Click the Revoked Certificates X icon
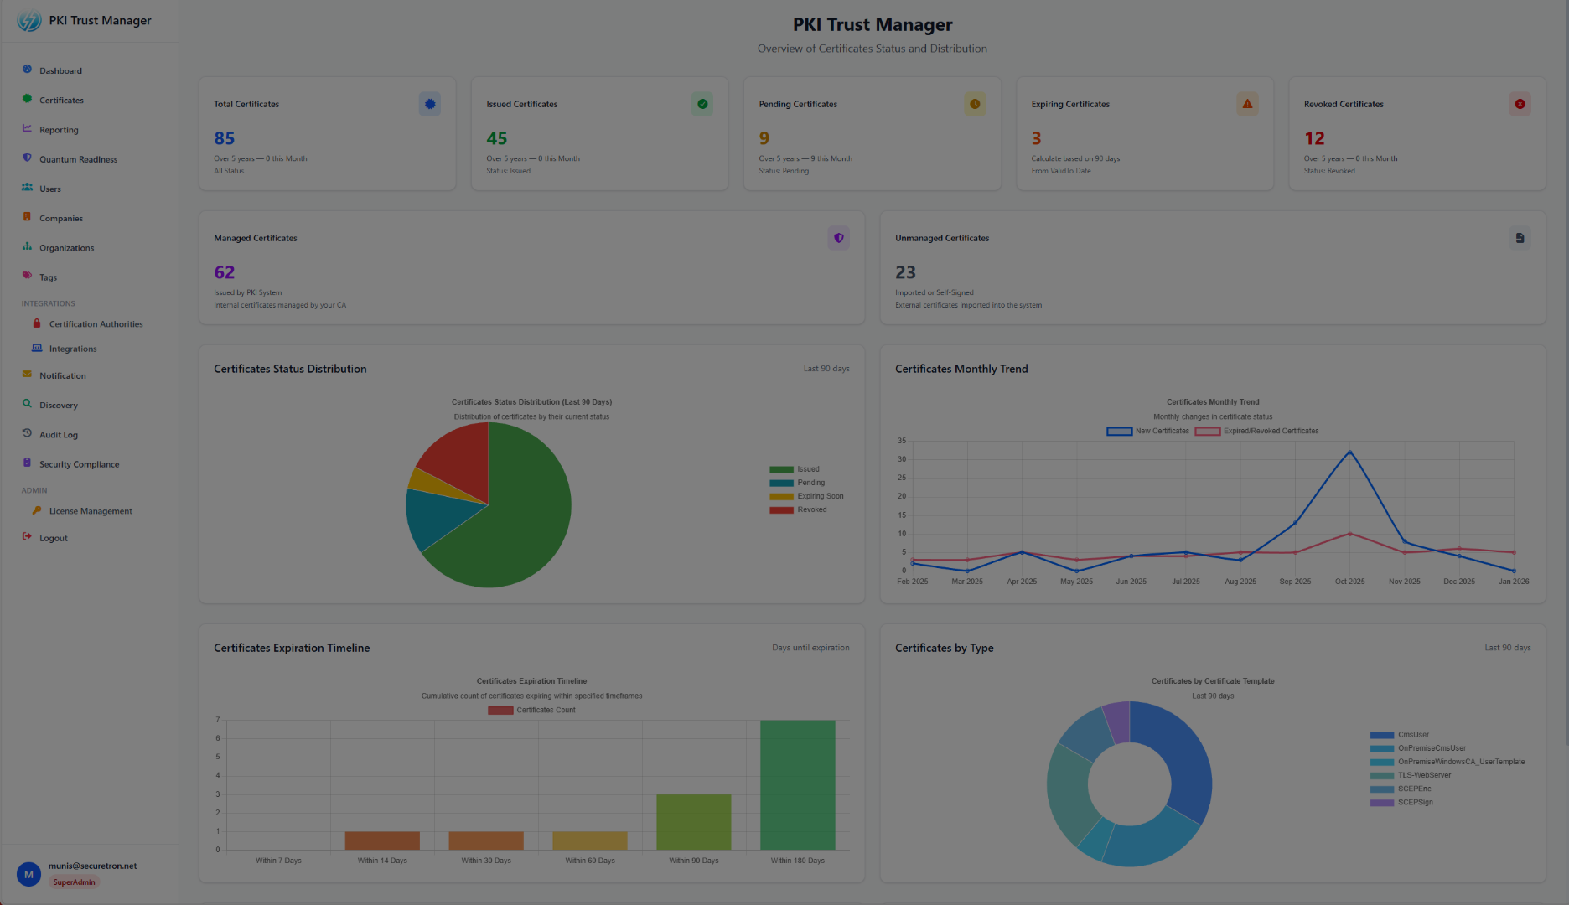1569x905 pixels. (1520, 104)
